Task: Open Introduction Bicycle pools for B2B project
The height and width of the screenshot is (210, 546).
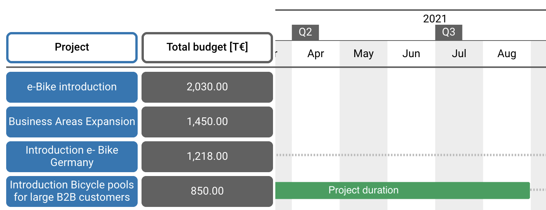Action: click(72, 191)
